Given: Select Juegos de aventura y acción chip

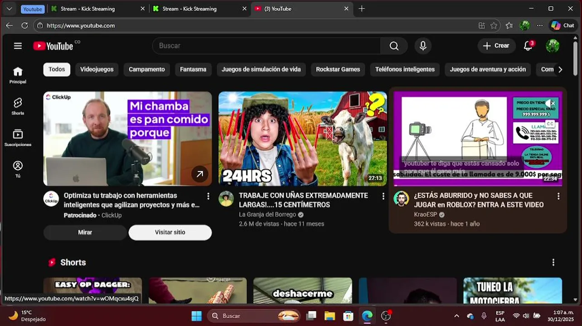Looking at the screenshot, I should (488, 69).
